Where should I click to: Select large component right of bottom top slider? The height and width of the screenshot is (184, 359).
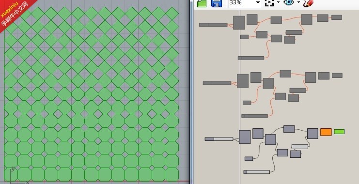pyautogui.click(x=245, y=137)
